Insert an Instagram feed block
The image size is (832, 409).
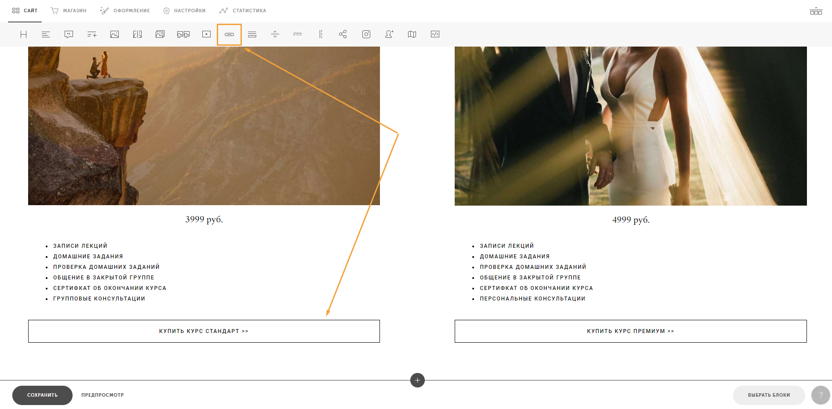coord(366,34)
